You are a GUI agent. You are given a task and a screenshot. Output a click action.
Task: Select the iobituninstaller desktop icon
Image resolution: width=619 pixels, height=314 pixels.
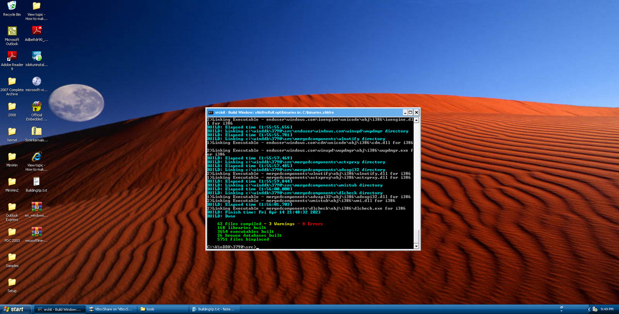pyautogui.click(x=37, y=56)
